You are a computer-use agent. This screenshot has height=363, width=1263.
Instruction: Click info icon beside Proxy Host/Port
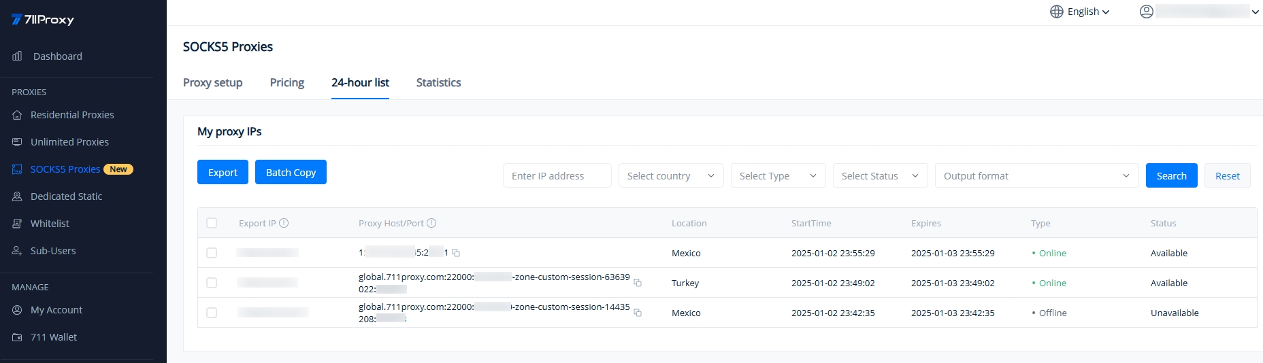point(431,223)
